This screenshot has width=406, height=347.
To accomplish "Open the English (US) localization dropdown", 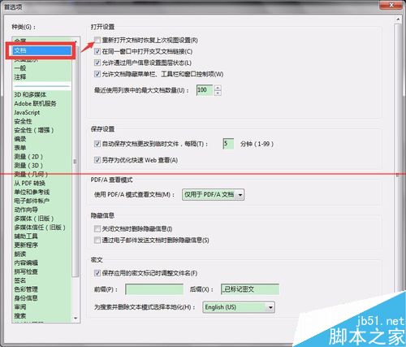I will 239,307.
